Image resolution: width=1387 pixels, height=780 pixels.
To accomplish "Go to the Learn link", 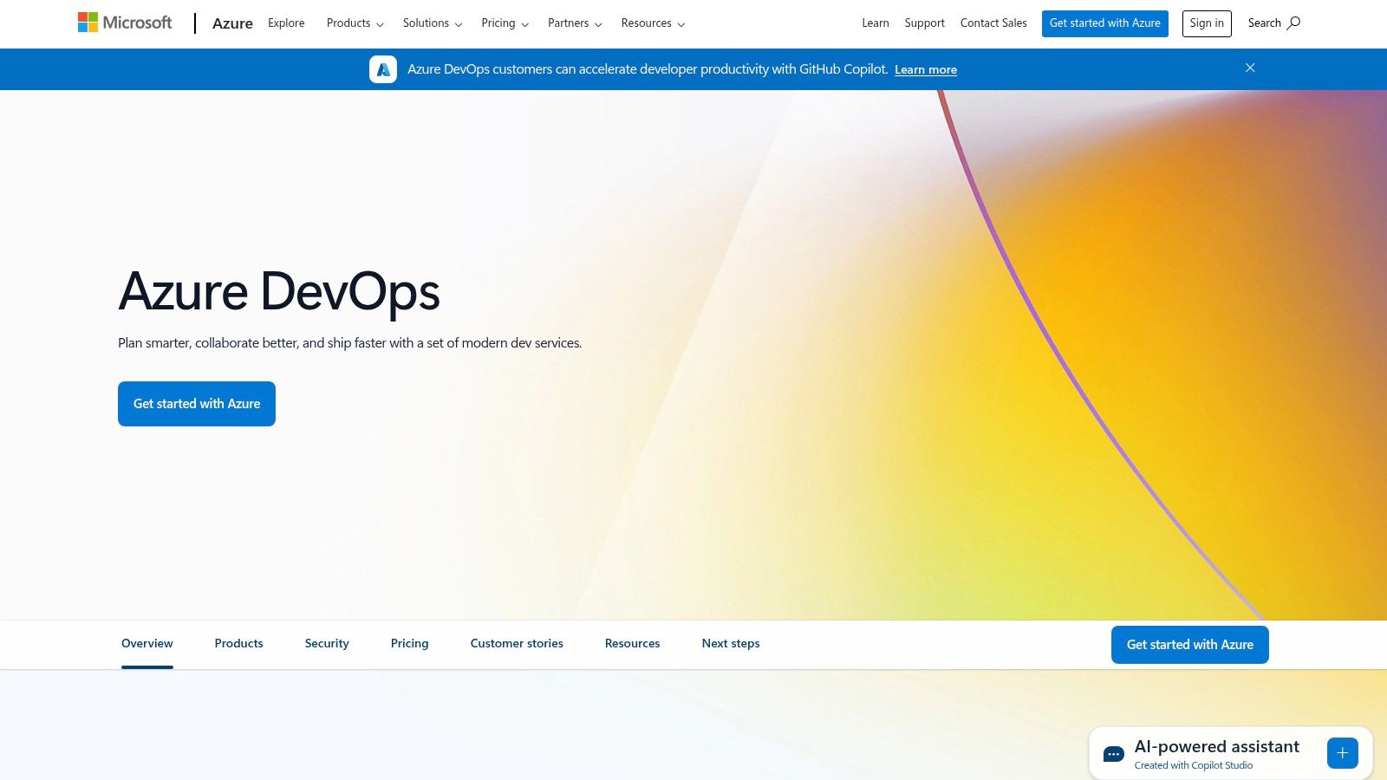I will coord(876,23).
